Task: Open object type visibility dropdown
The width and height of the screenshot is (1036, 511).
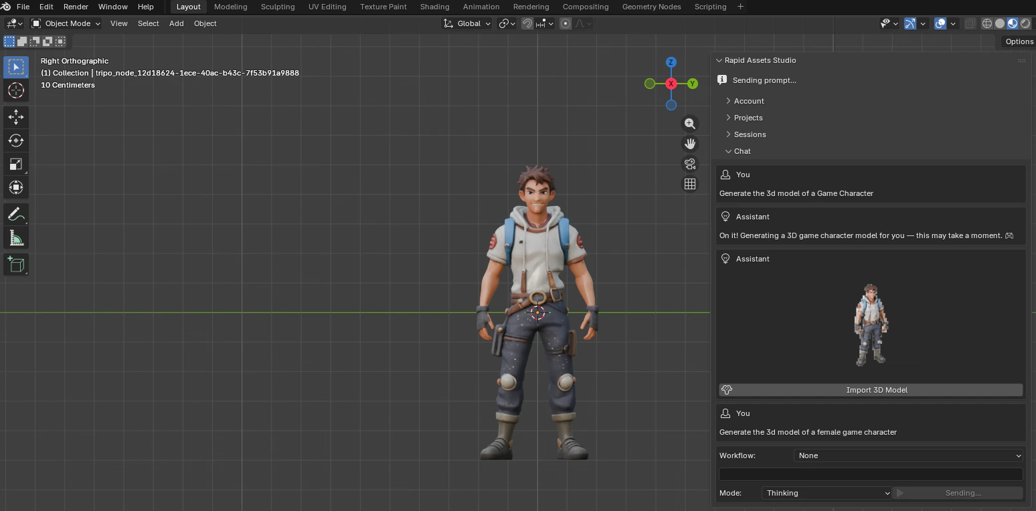Action: tap(889, 23)
